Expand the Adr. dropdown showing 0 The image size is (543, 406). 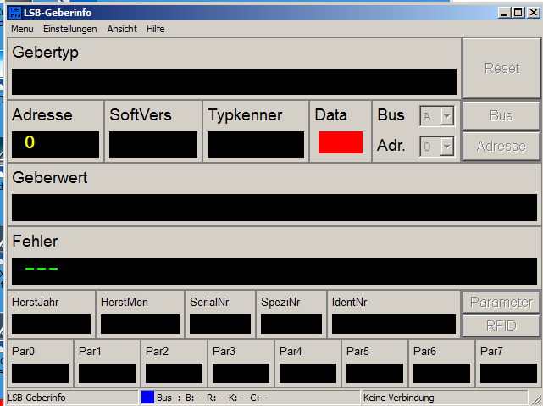coord(447,147)
